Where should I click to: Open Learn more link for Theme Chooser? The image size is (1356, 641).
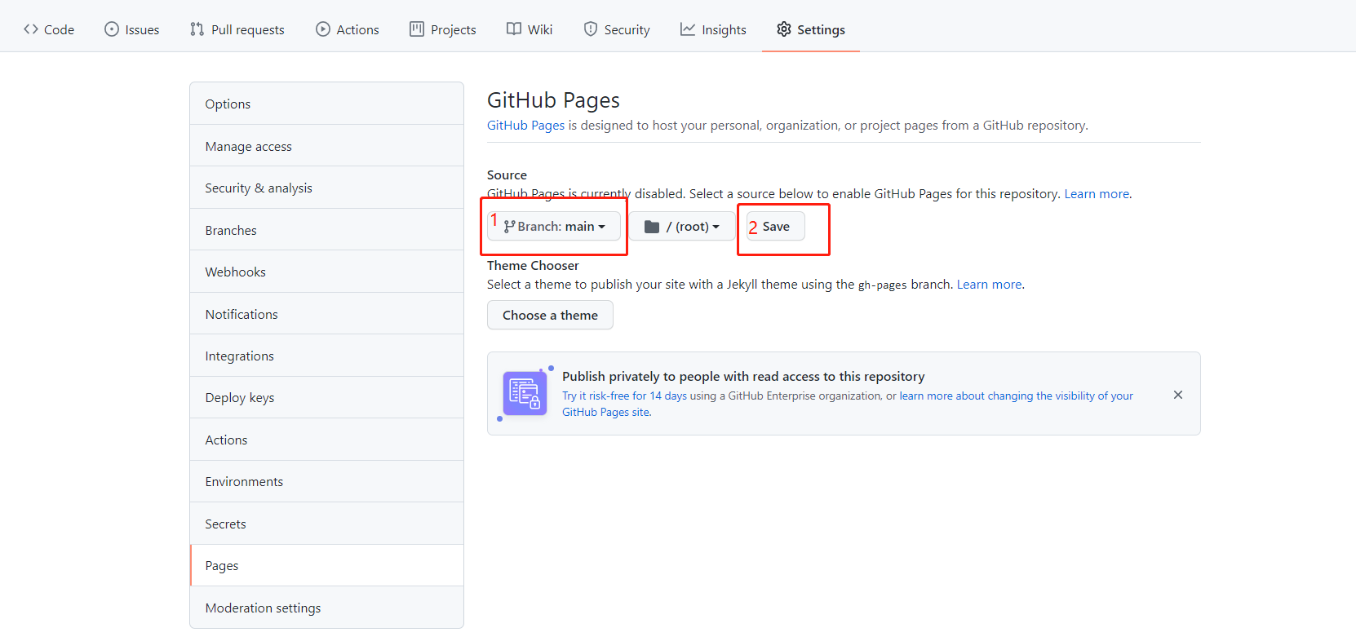[989, 284]
